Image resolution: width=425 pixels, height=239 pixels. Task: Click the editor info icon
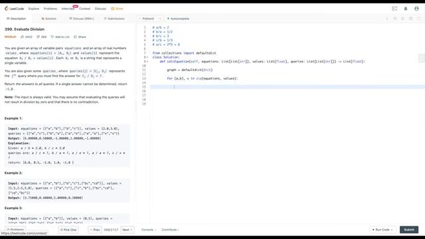point(387,19)
